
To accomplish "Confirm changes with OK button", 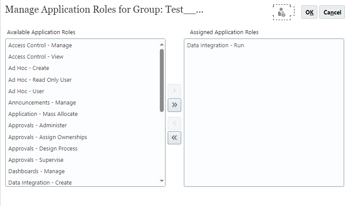I will [309, 12].
